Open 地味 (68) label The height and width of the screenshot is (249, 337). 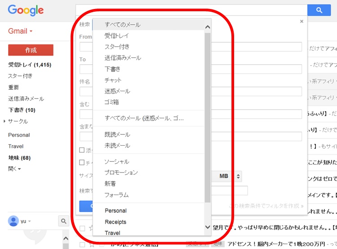19,158
